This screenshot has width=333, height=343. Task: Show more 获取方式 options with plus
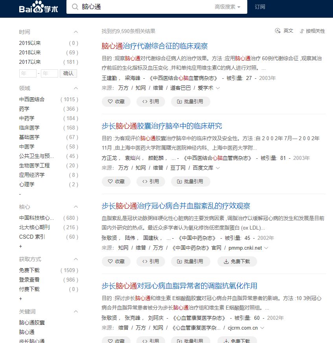[x=20, y=299]
